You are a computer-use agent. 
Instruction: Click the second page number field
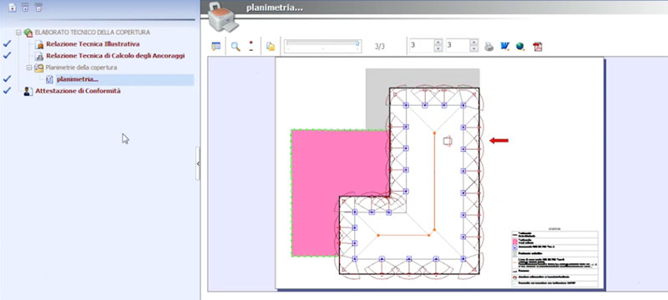(x=458, y=46)
